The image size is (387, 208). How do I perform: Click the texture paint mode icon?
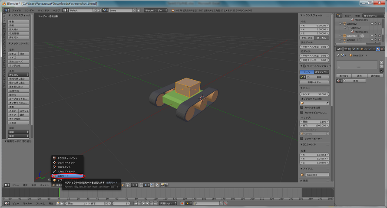click(x=54, y=158)
